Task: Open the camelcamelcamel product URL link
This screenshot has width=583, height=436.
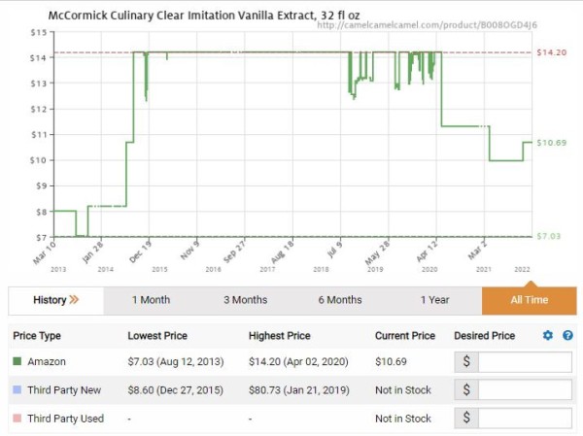Action: 427,25
